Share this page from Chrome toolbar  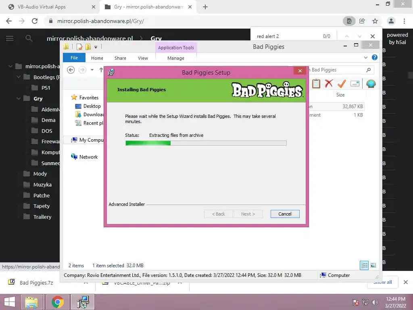click(362, 21)
